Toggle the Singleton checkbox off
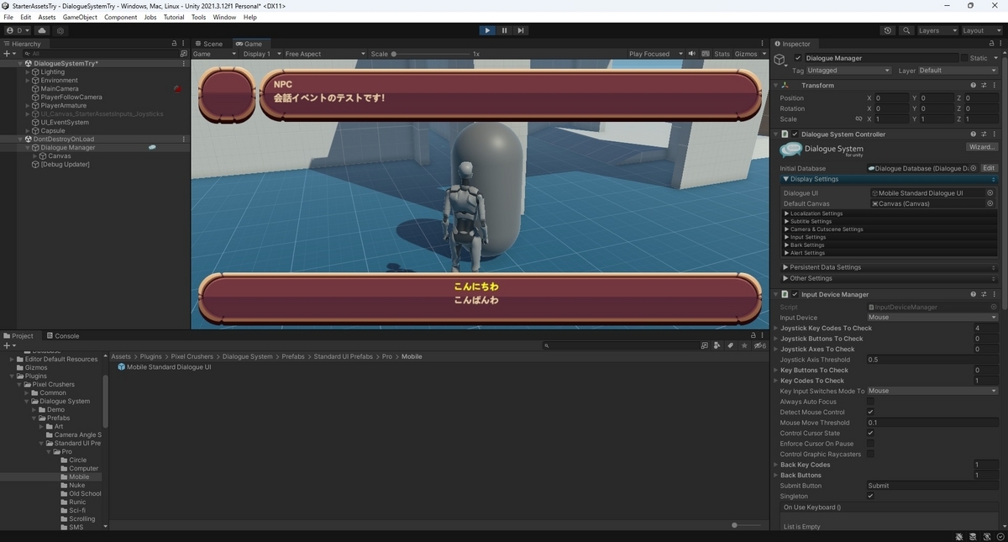The height and width of the screenshot is (542, 1008). tap(871, 496)
